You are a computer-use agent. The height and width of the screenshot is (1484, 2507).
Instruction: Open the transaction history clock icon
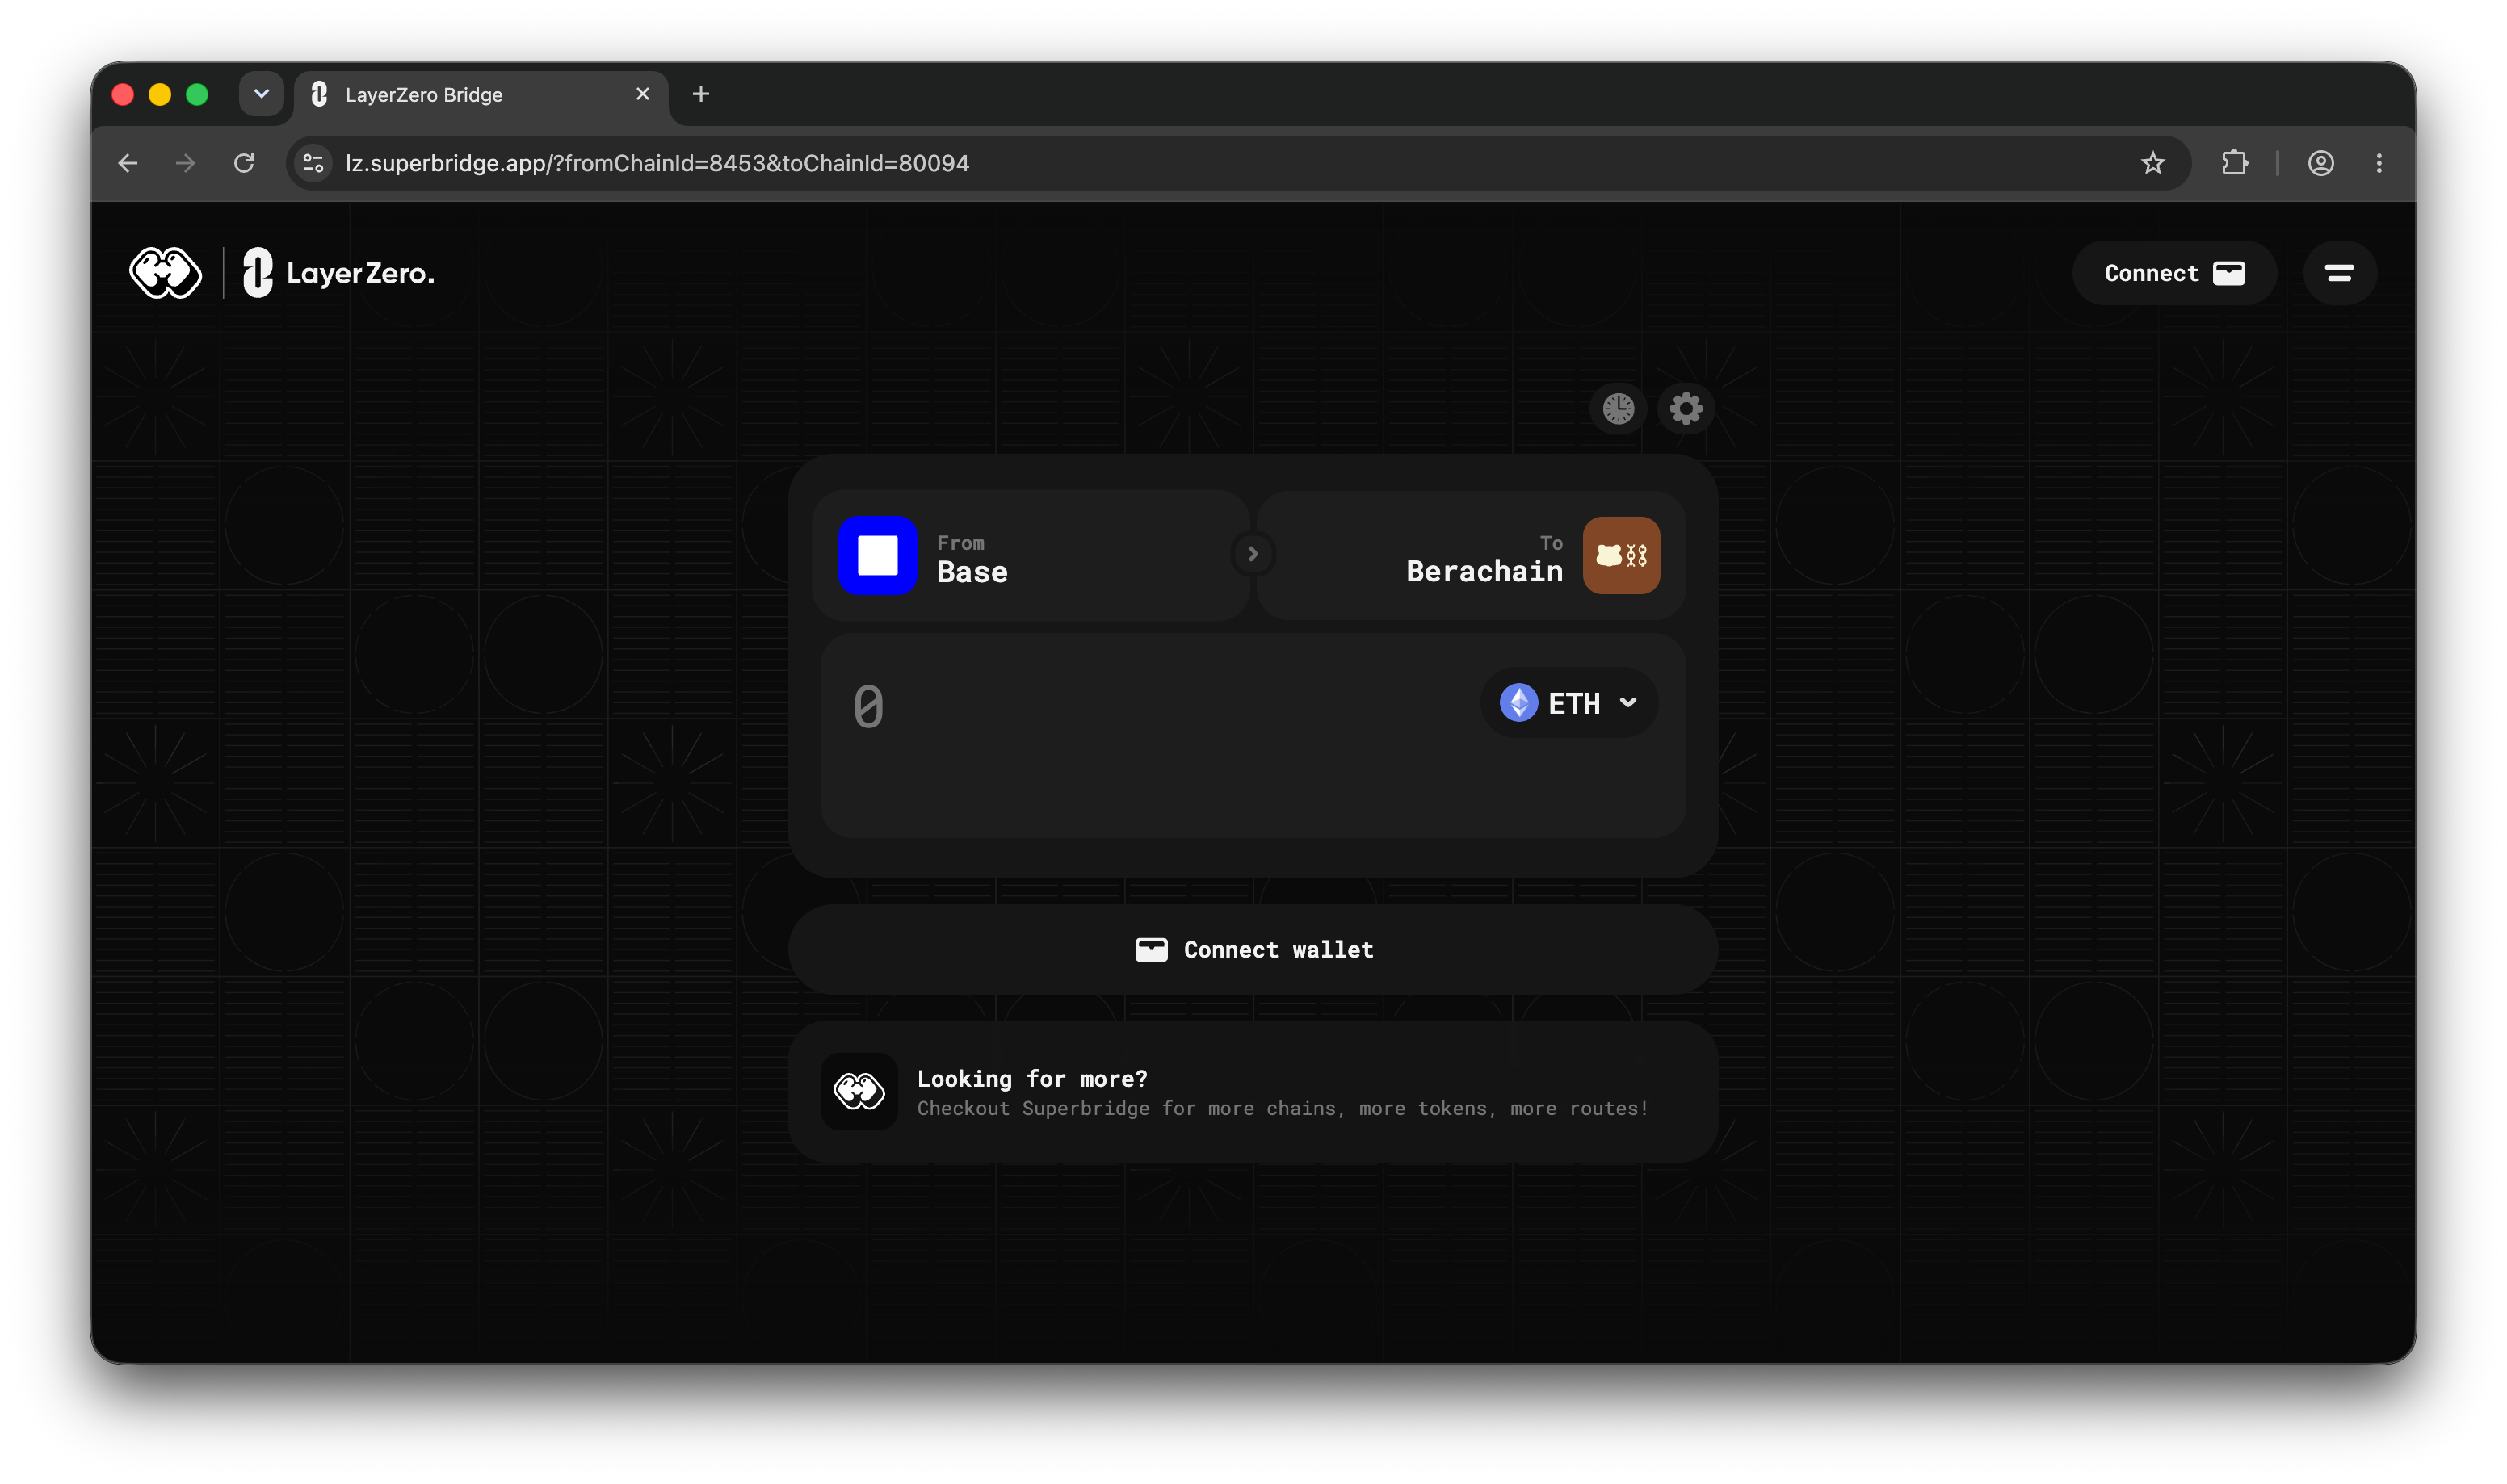pos(1618,408)
